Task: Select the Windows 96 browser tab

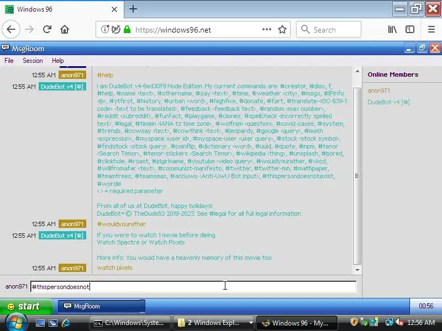Action: point(62,9)
